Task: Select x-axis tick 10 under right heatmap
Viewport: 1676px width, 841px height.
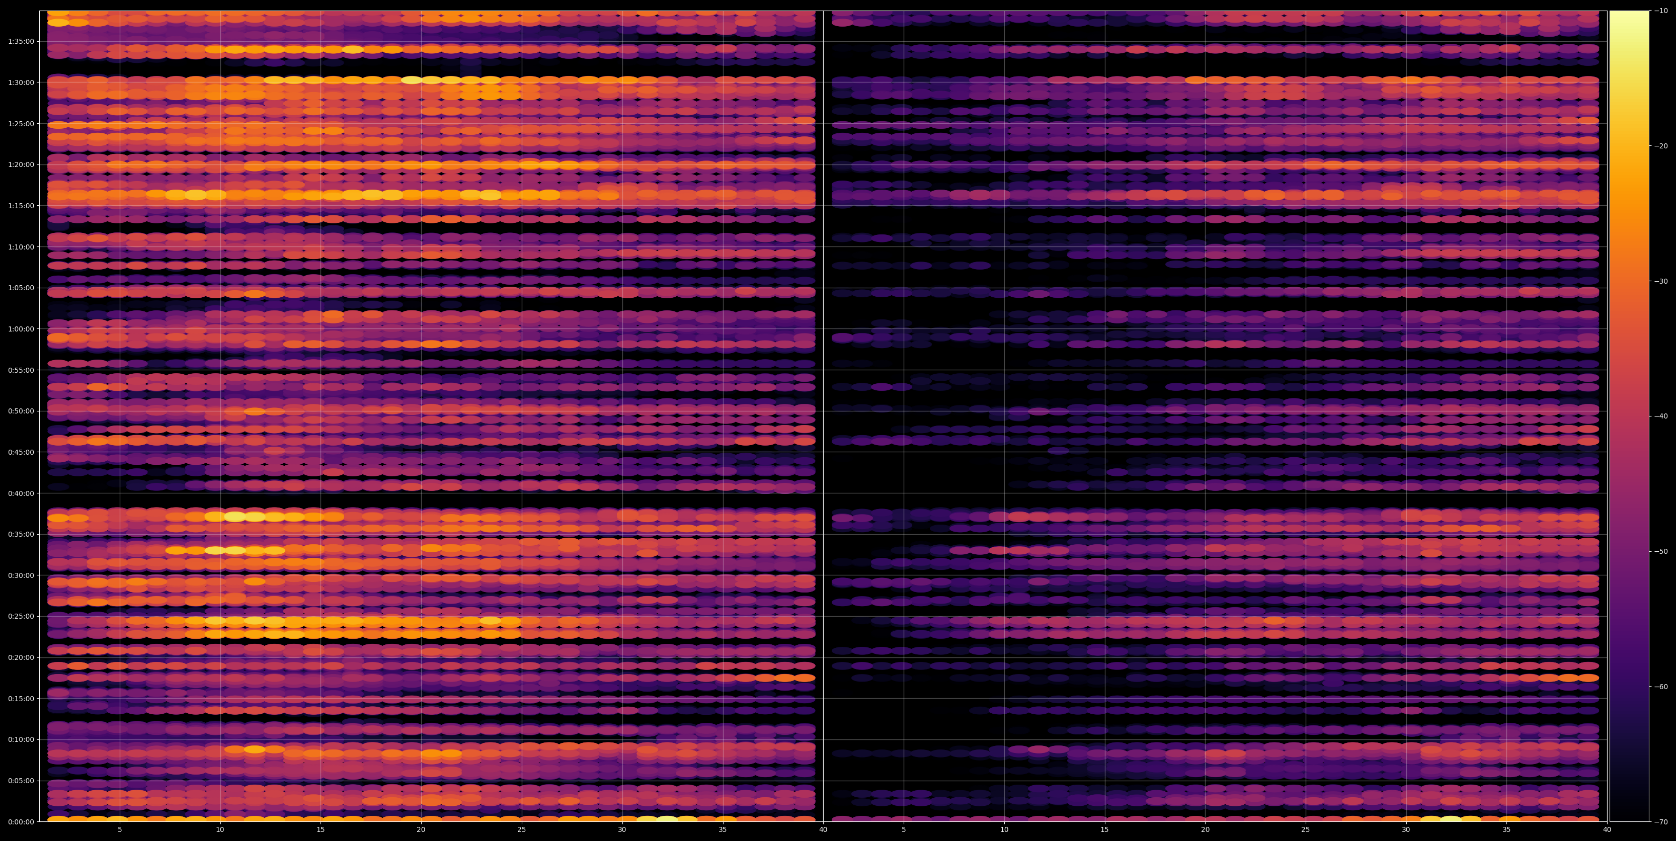Action: click(x=1005, y=830)
